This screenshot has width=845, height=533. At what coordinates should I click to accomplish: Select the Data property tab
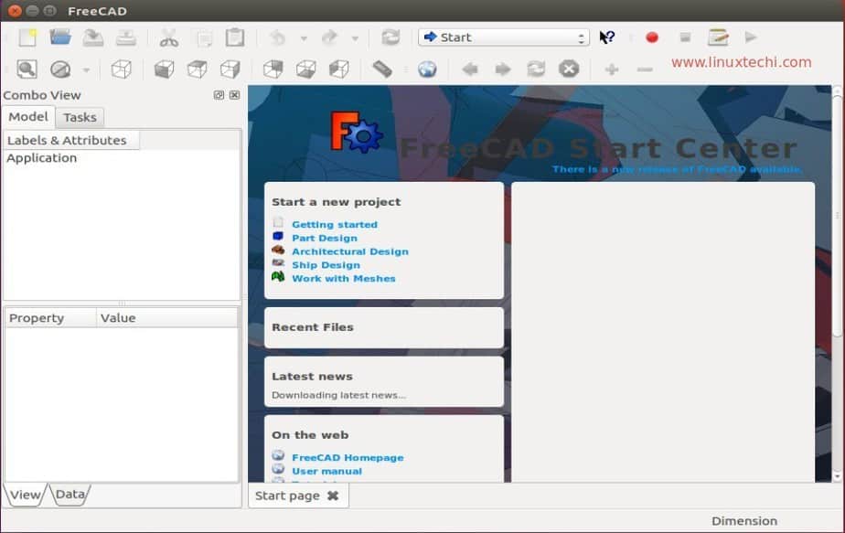70,495
